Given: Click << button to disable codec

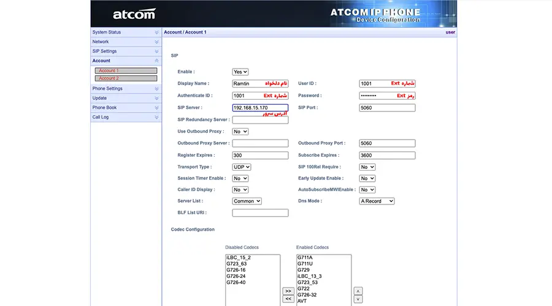Looking at the screenshot, I should [x=288, y=299].
